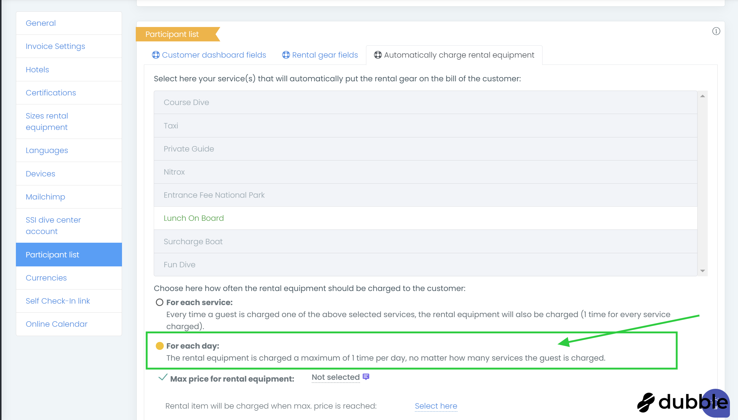The height and width of the screenshot is (420, 738).
Task: Click lifebuoy icon beside Rental gear fields
Action: click(286, 55)
